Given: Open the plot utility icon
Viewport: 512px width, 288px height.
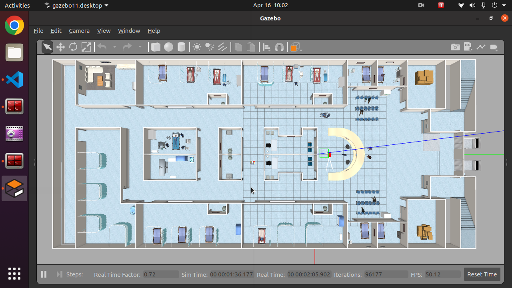Looking at the screenshot, I should coord(481,47).
